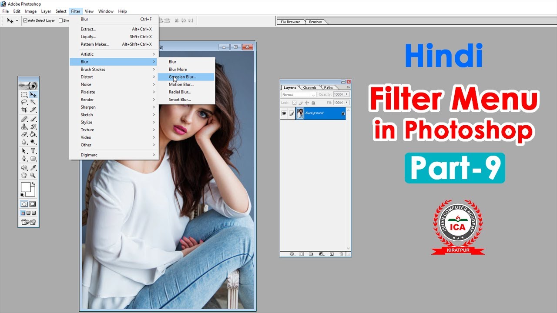Open the Brushes palette tab
This screenshot has width=557, height=313.
click(315, 22)
